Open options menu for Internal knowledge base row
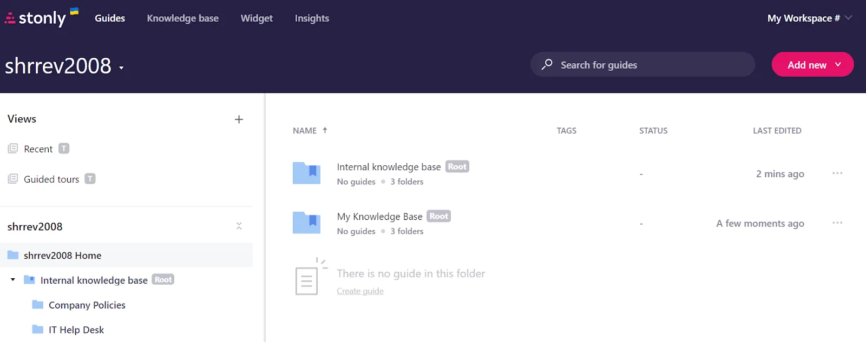 [x=837, y=173]
